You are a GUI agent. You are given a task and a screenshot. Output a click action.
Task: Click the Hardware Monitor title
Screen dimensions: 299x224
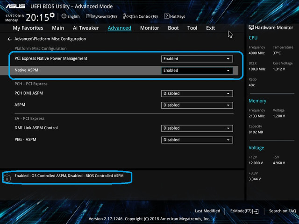274,28
